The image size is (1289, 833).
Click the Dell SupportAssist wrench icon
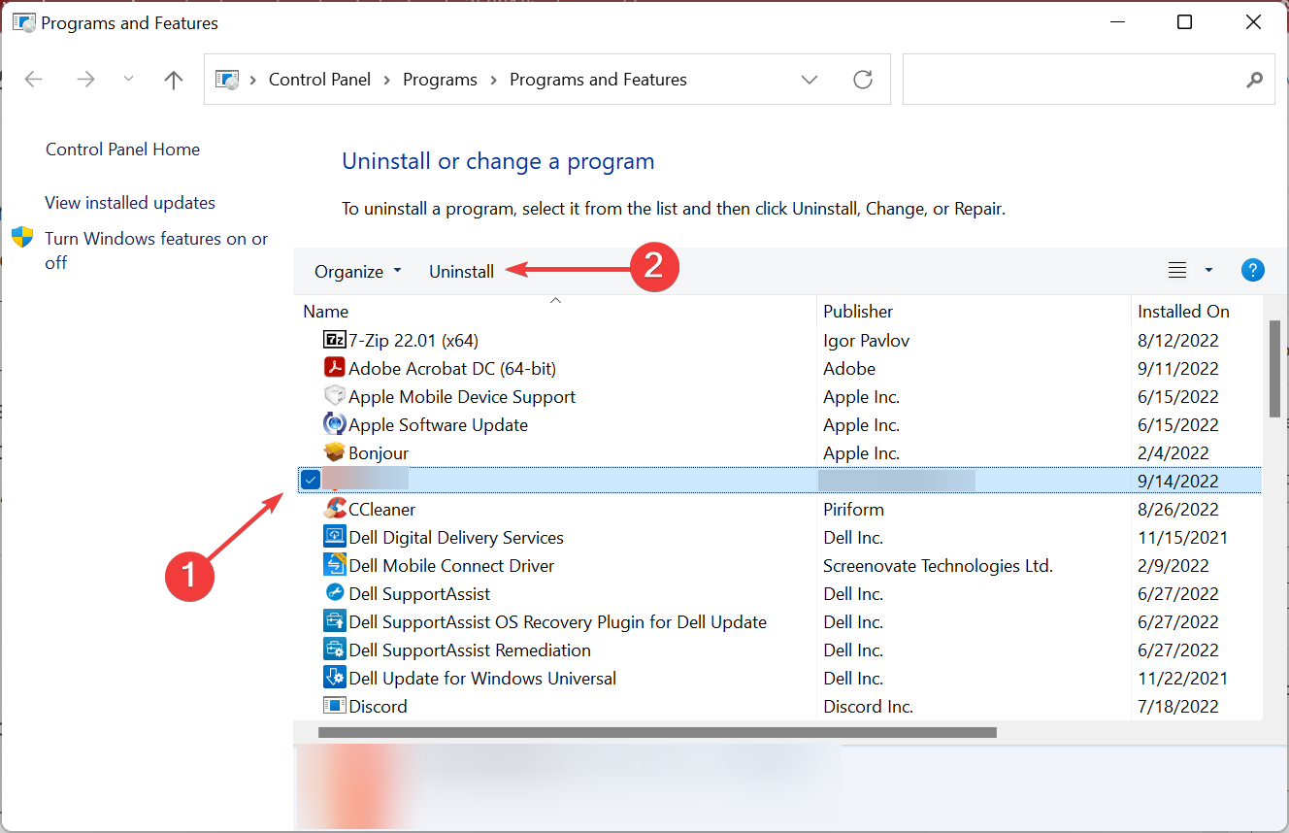click(x=335, y=593)
